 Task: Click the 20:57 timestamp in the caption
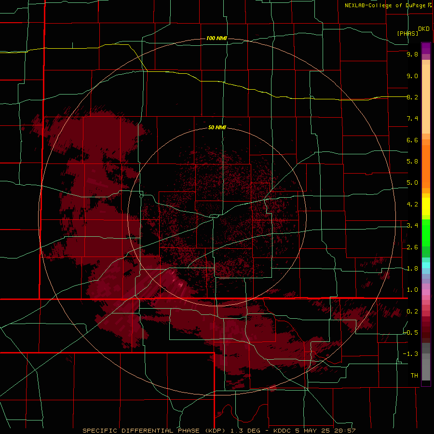345,431
